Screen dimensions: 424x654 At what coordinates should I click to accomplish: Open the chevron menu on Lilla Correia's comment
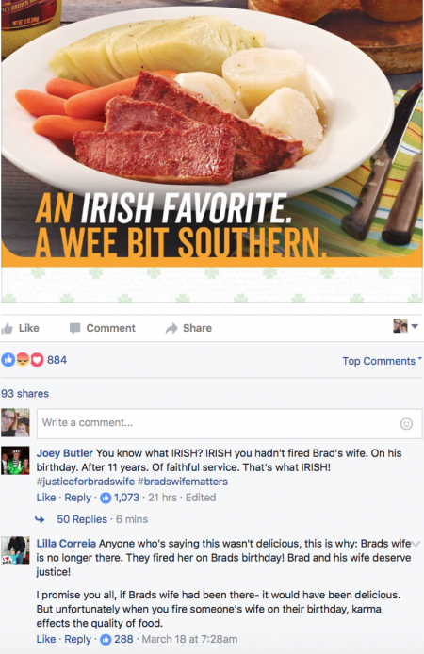[x=416, y=544]
